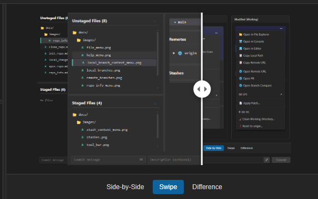Click the Commit button in the compared image

pos(281,160)
